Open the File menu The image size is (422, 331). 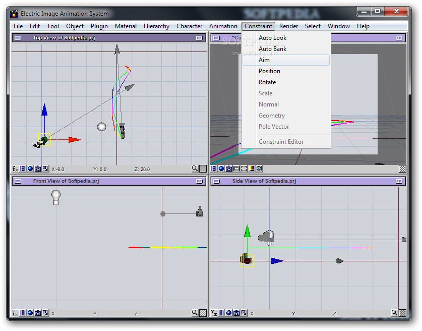point(18,26)
